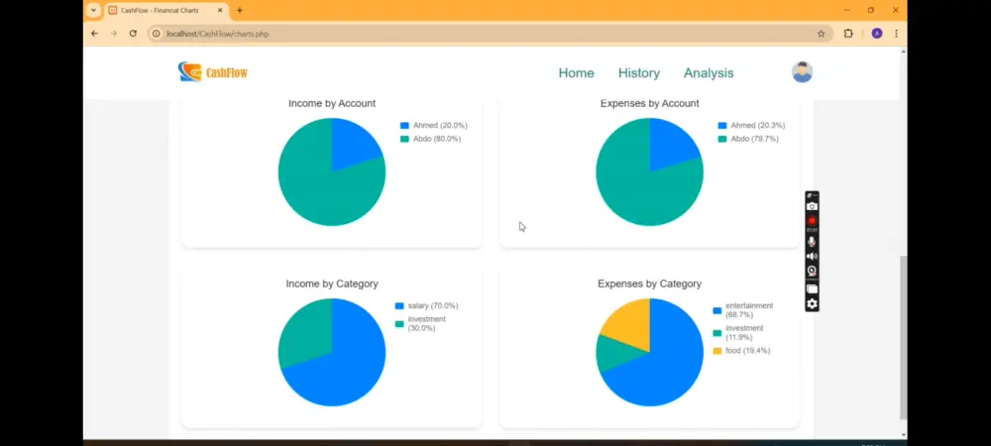The height and width of the screenshot is (446, 991).
Task: Toggle the microphone in the recorder toolbar
Action: (813, 241)
